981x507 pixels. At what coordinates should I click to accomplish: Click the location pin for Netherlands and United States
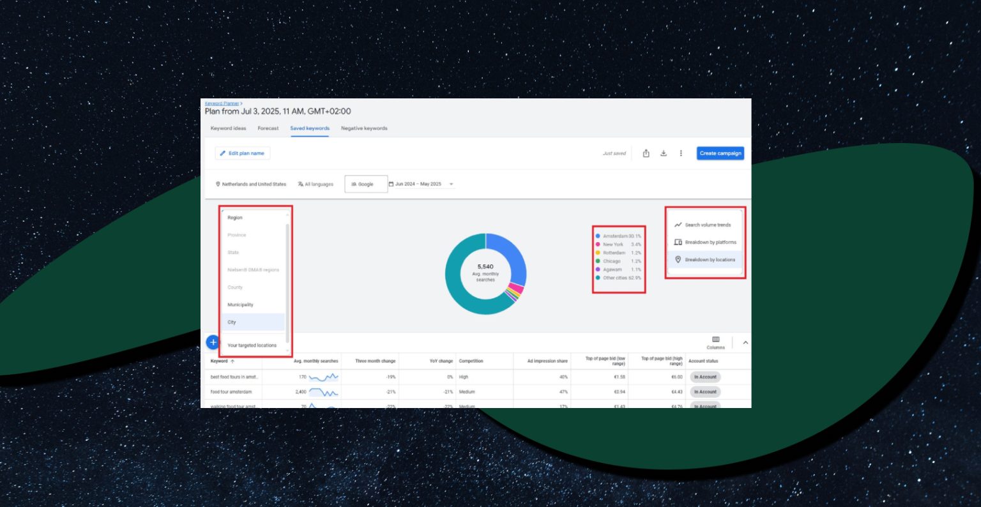click(x=218, y=184)
